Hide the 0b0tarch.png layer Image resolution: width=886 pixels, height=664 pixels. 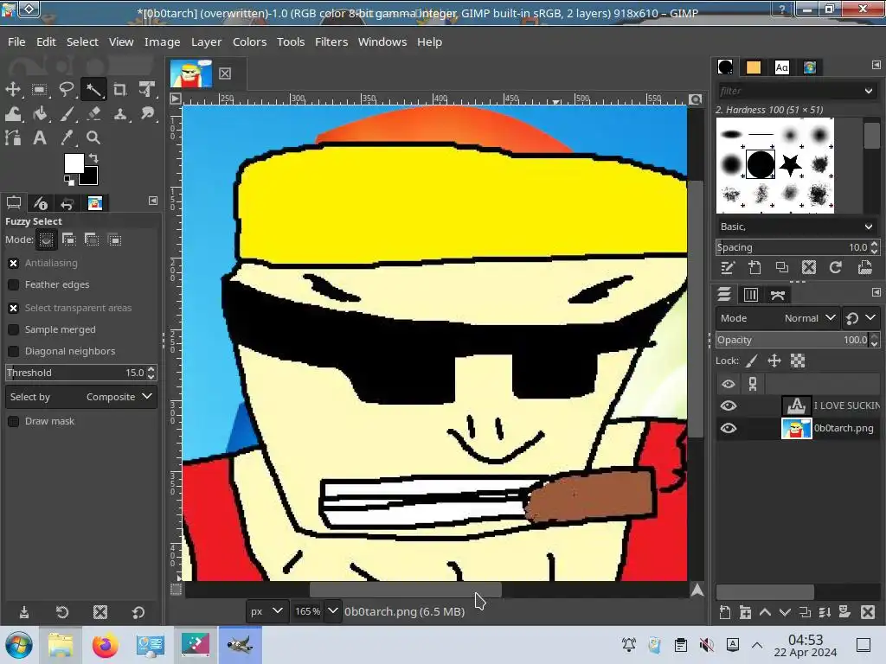tap(729, 429)
